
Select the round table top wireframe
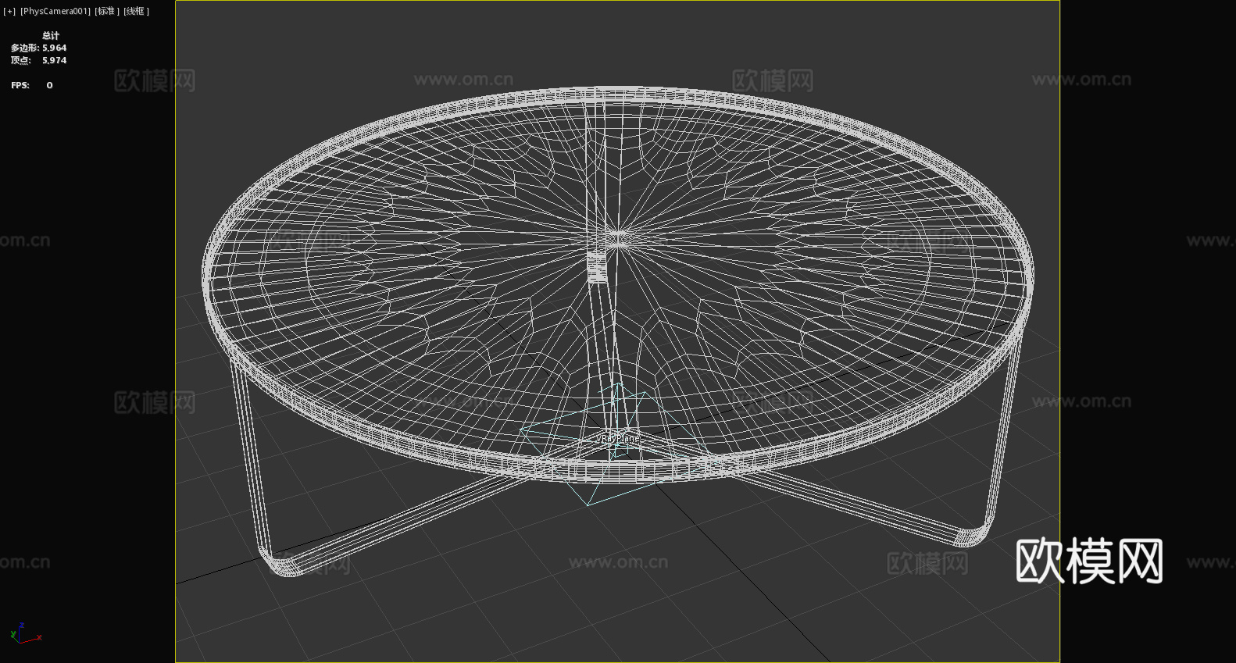(617, 285)
